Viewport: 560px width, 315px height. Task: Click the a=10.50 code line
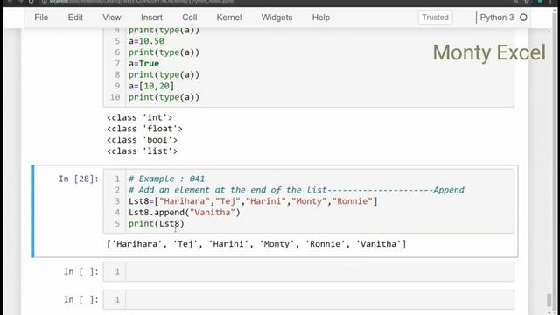146,41
